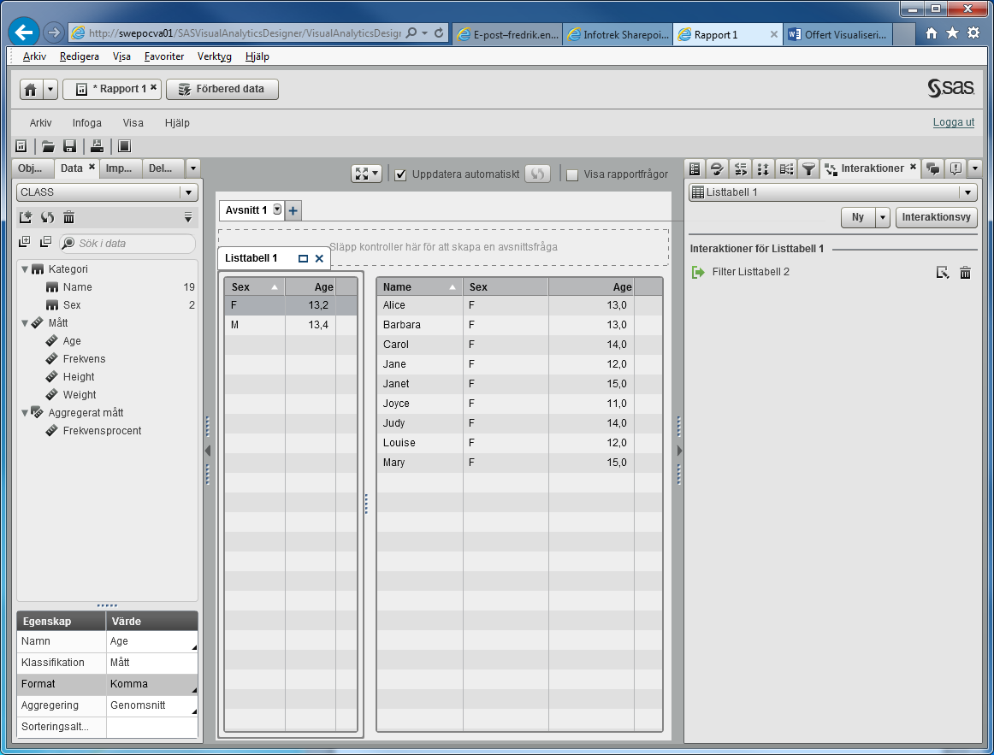Image resolution: width=994 pixels, height=755 pixels.
Task: Open the Ny dropdown arrow in Interaktioner panel
Action: pos(882,217)
